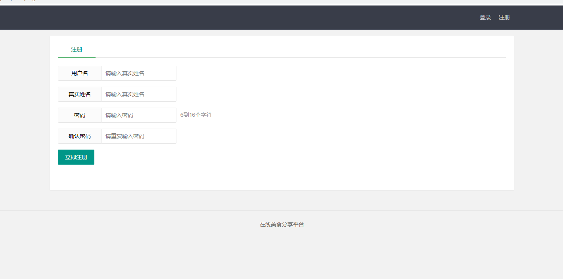Click the 注册 link in top navigation
Image resolution: width=563 pixels, height=279 pixels.
pyautogui.click(x=504, y=17)
